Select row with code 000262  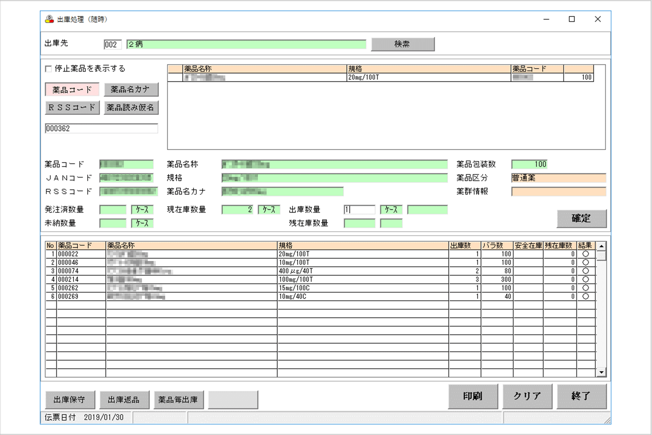[x=321, y=288]
